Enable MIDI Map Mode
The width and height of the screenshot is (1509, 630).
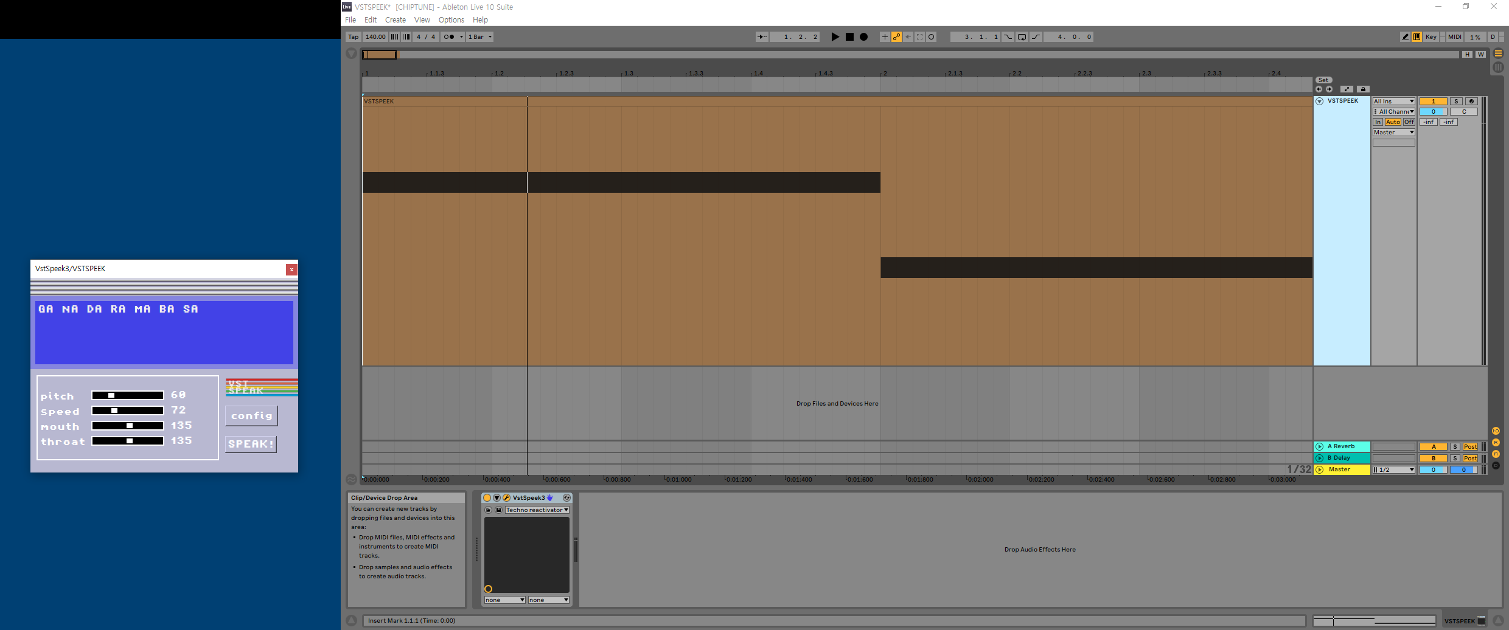coord(1455,37)
